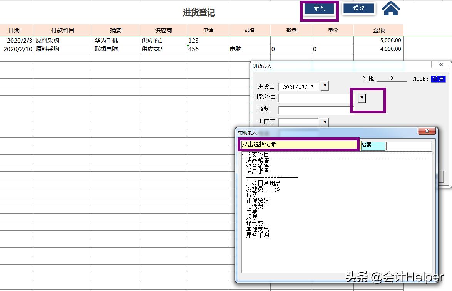The width and height of the screenshot is (452, 291).
Task: Open the 供应商 supplier dropdown
Action: pyautogui.click(x=324, y=122)
